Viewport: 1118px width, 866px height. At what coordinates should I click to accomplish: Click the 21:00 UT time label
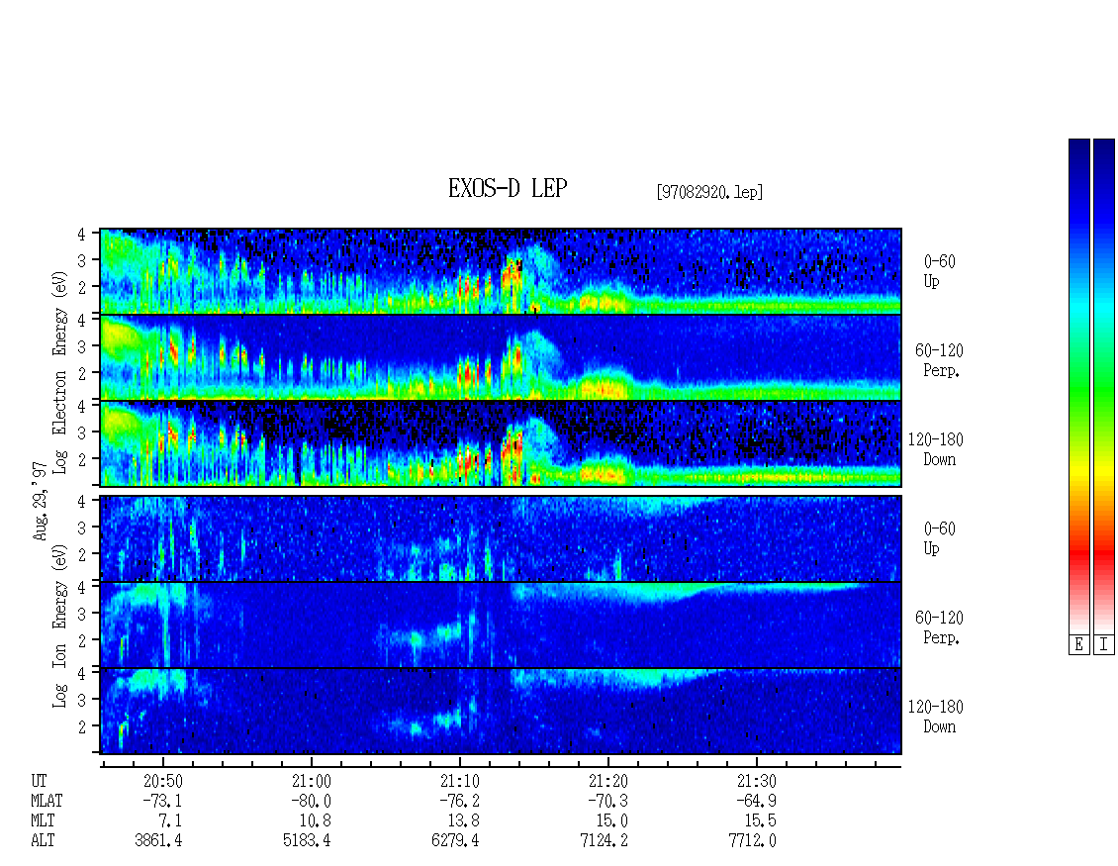(312, 781)
